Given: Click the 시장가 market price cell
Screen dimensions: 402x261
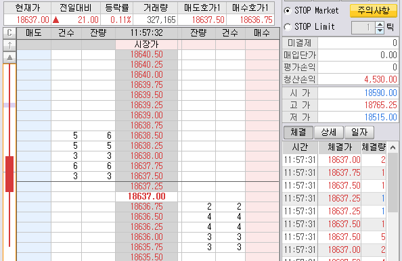Looking at the screenshot, I should pos(146,45).
